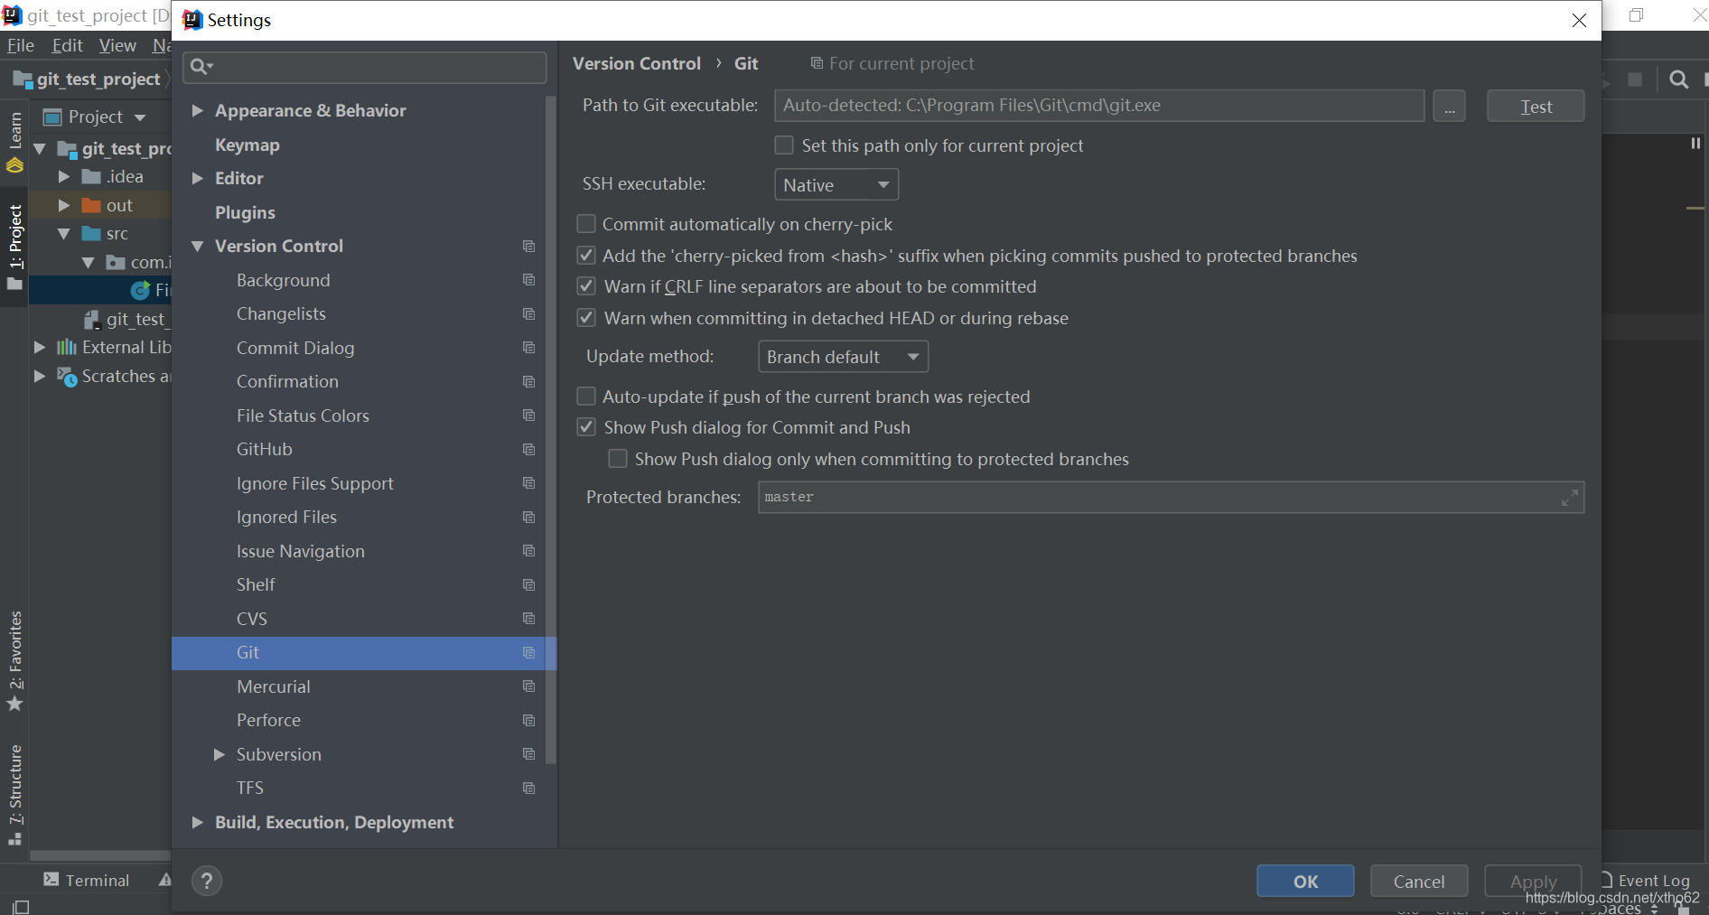Click the browse ellipsis button for Git path

tap(1449, 106)
